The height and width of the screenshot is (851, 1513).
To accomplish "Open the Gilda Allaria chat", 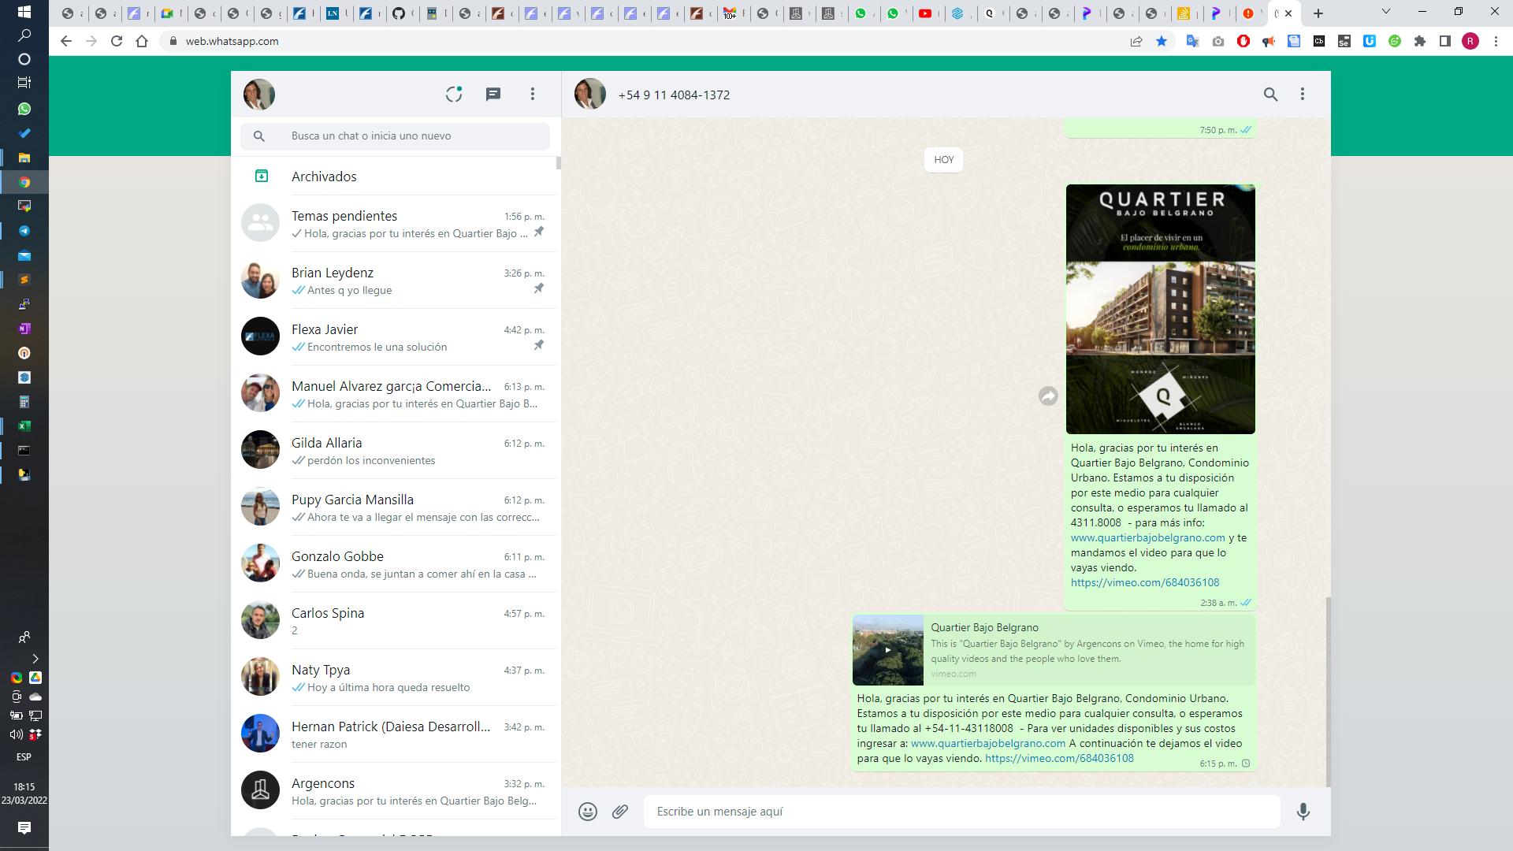I will click(x=394, y=451).
